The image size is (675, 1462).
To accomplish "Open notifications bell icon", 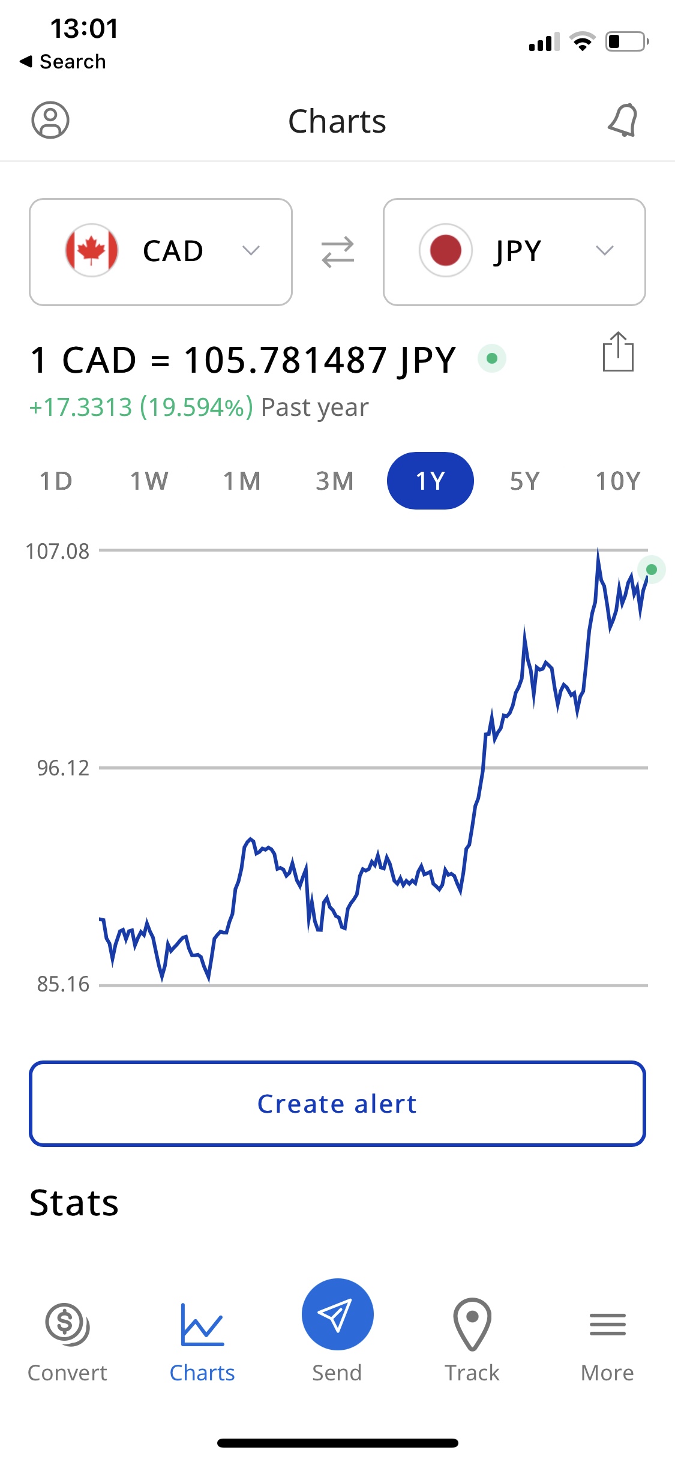I will point(623,120).
